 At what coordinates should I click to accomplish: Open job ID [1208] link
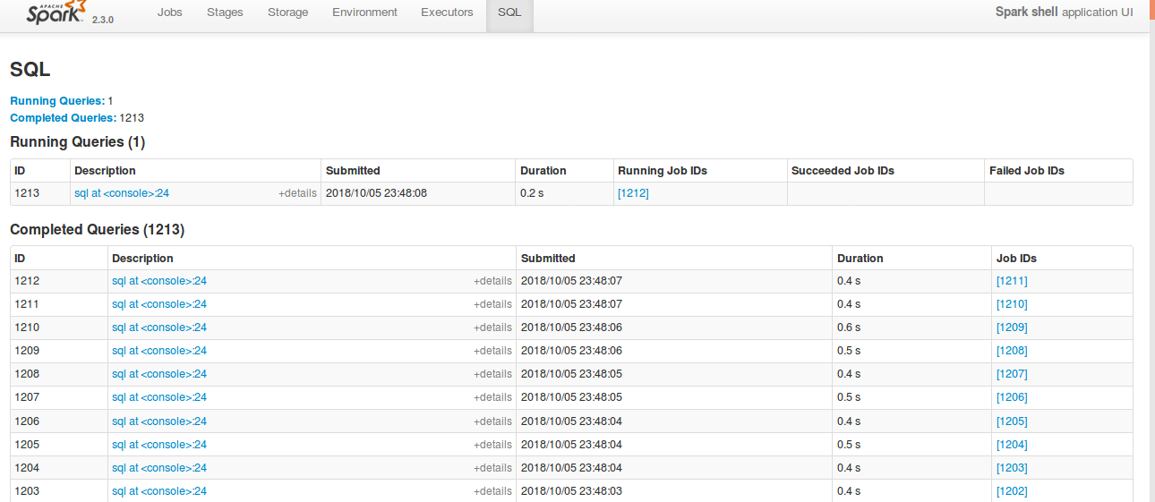click(1012, 351)
